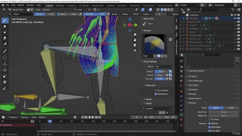Viewport: 242px width, 136px height.
Task: Click the red X axis on the navigation gizmo
Action: (129, 25)
